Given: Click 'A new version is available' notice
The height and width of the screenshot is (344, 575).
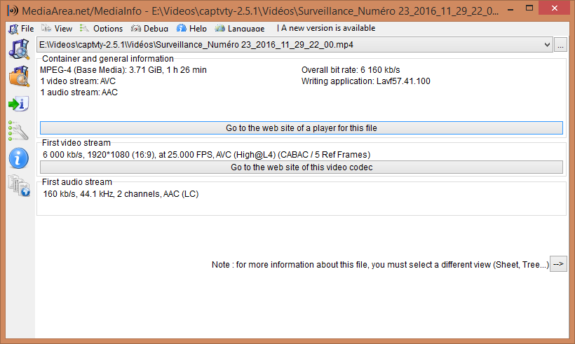Looking at the screenshot, I should 326,28.
